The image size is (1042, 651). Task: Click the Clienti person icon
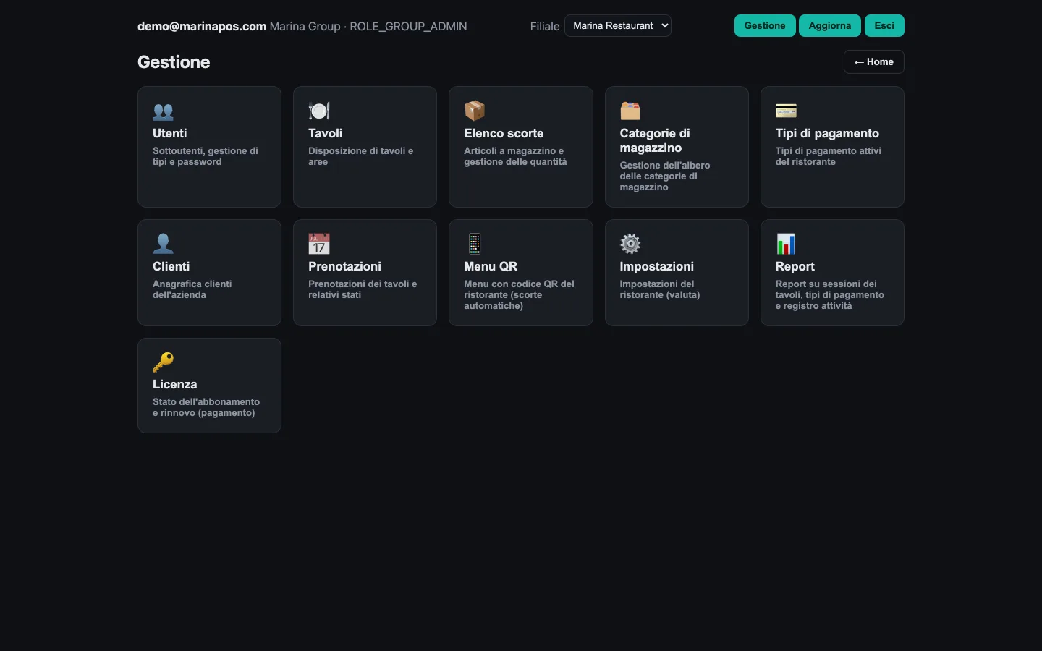(164, 244)
